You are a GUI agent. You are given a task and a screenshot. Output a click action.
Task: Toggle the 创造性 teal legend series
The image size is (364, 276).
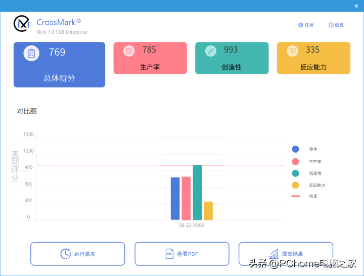296,173
